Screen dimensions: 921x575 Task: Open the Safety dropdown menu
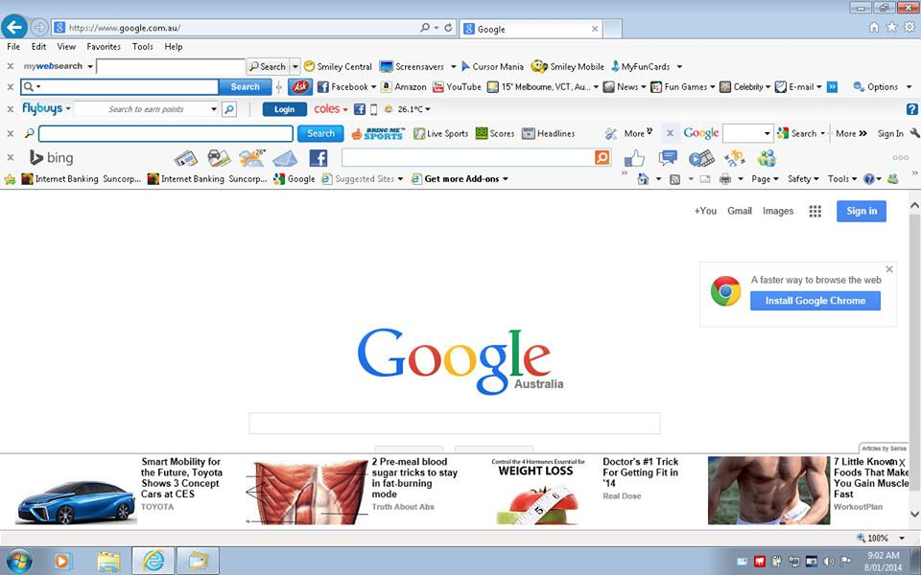point(803,179)
